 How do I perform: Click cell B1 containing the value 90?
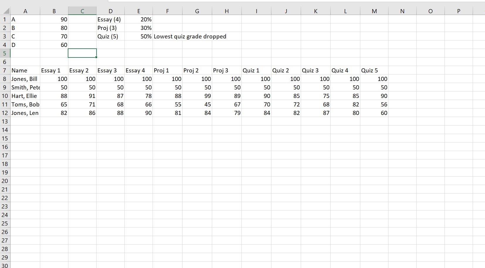tap(54, 19)
